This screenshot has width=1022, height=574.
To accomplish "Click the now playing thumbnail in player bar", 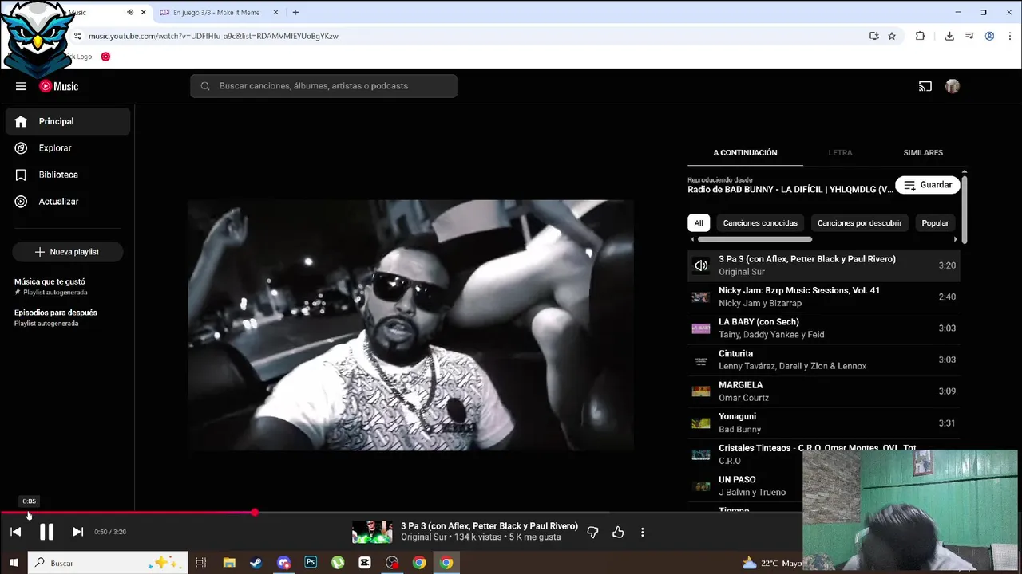I will click(372, 532).
